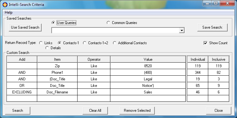This screenshot has height=118, width=237.
Task: Click the Inclusive count 82
Action: (219, 73)
